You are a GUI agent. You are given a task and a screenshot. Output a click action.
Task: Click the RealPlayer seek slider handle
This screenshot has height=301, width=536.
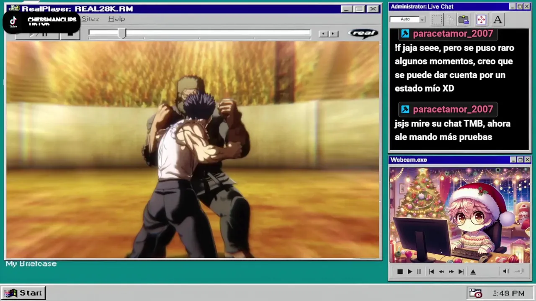pyautogui.click(x=122, y=34)
